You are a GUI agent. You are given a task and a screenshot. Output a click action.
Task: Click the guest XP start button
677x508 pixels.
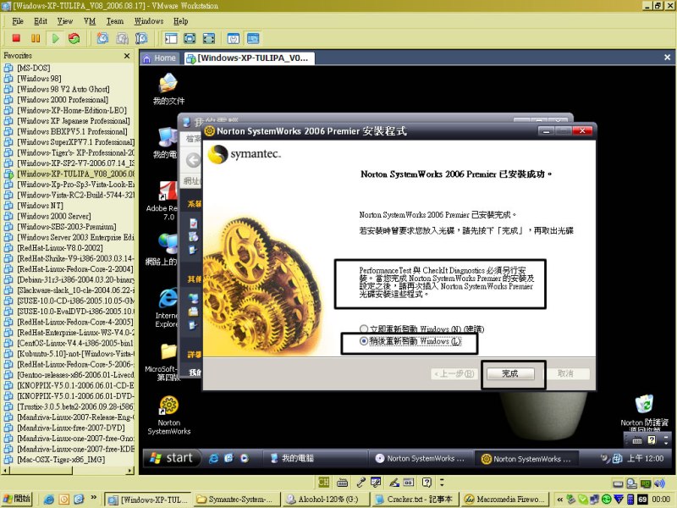tap(172, 458)
